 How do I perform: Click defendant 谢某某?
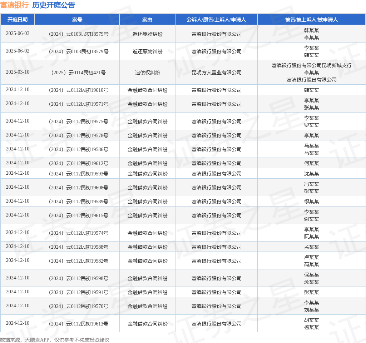(x=312, y=219)
